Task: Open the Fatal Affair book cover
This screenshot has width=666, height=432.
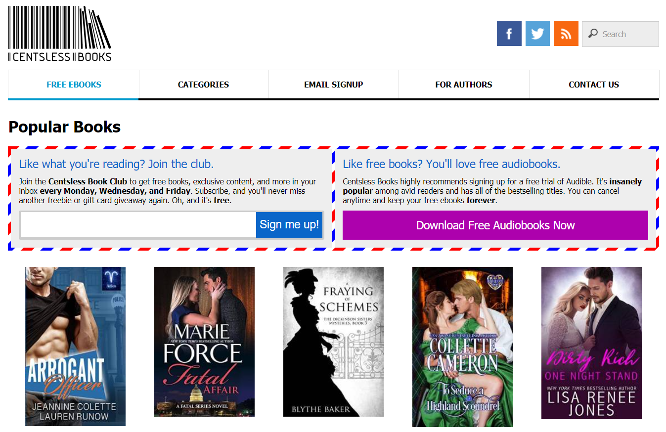Action: point(204,342)
